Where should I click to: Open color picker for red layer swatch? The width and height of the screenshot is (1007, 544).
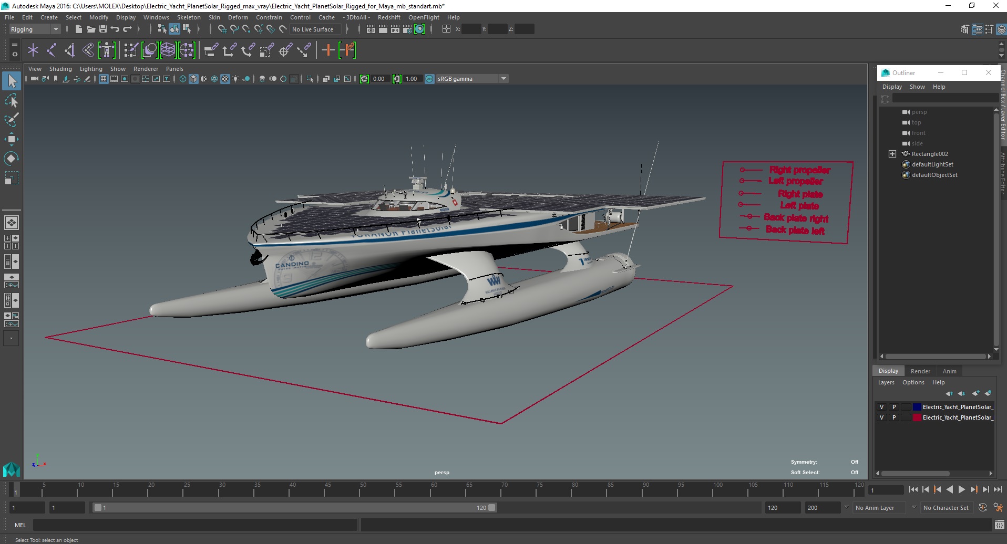(x=917, y=417)
